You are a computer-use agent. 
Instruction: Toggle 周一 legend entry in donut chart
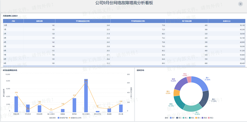(x=172, y=117)
